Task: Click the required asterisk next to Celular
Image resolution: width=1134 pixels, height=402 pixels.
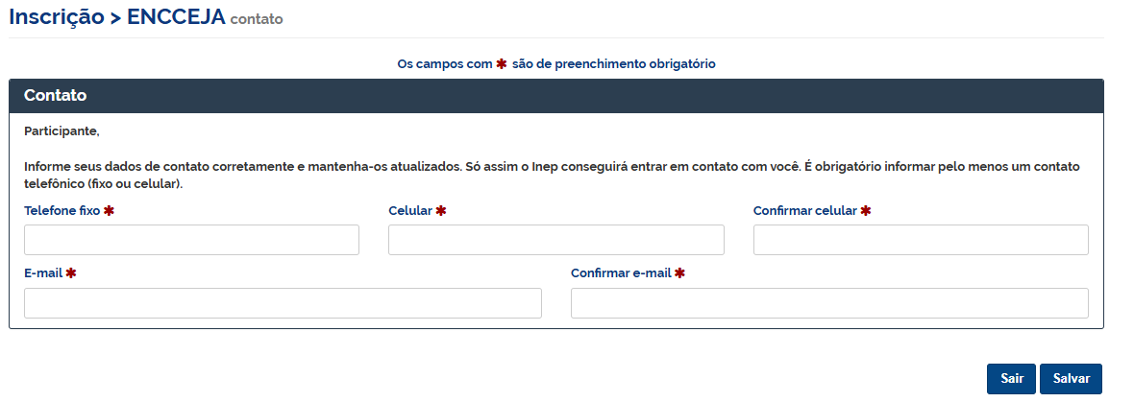Action: tap(441, 211)
